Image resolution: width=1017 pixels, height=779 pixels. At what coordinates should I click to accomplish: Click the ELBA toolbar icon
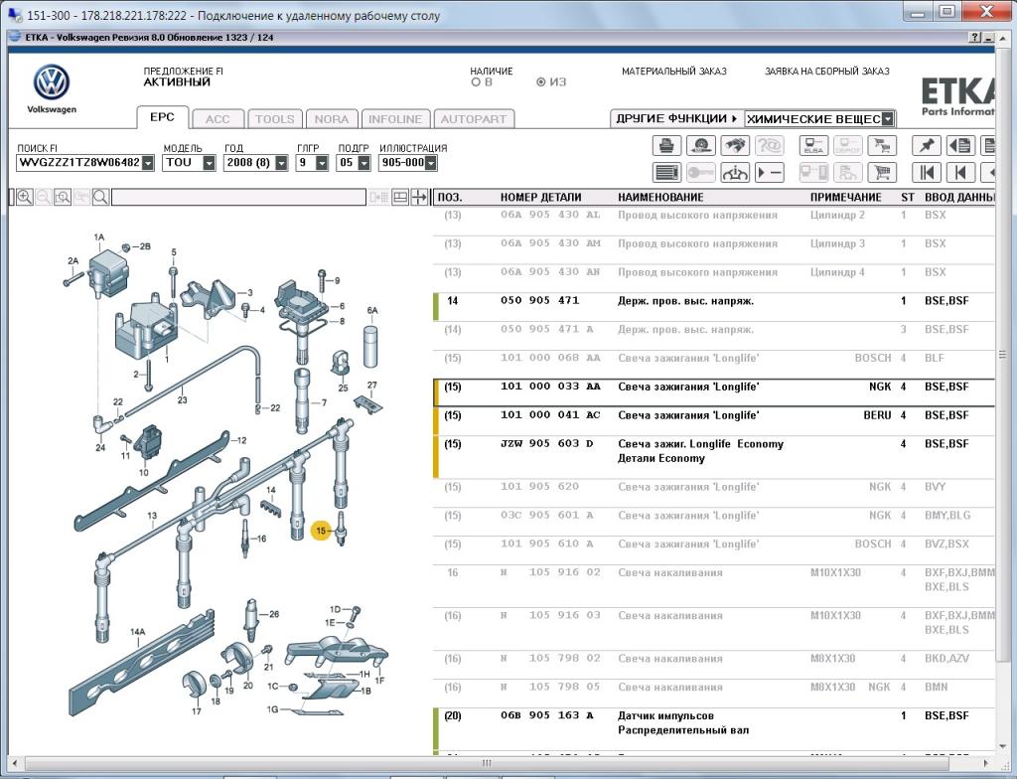click(813, 145)
